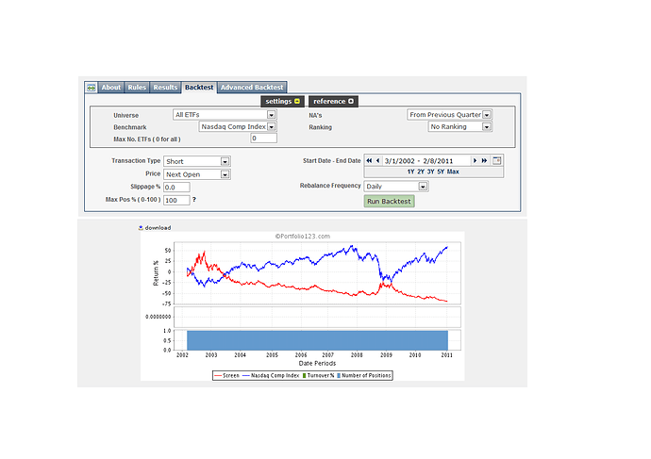The image size is (651, 459).
Task: Step date range forward with single-right arrow
Action: (475, 160)
